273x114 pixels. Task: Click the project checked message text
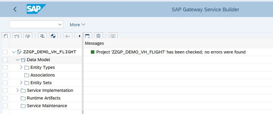[171, 52]
